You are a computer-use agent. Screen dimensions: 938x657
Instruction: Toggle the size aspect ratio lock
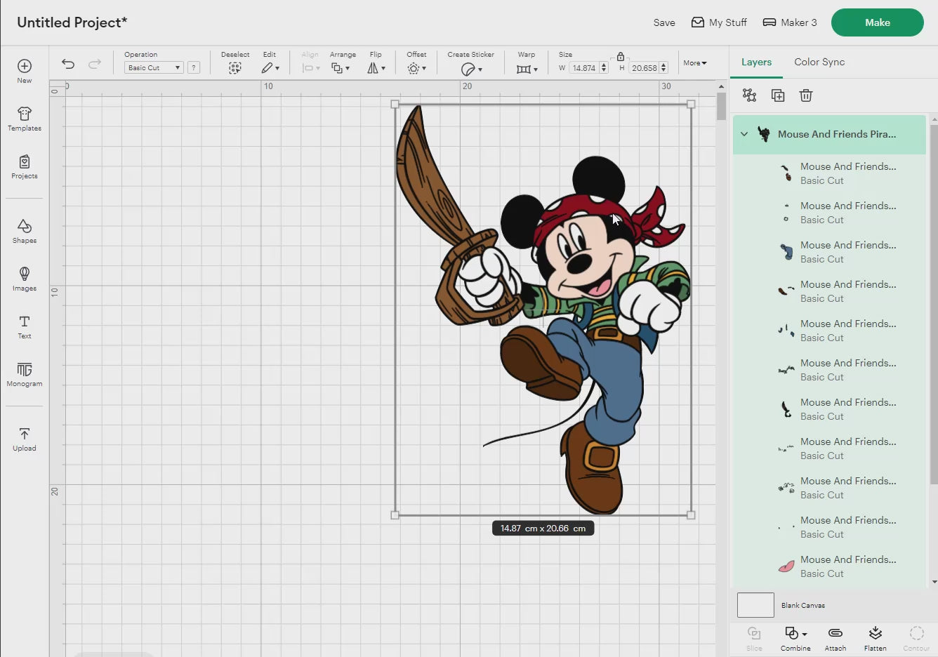click(x=621, y=57)
